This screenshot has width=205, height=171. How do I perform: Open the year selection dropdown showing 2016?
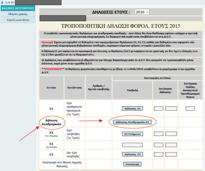[x=142, y=12]
